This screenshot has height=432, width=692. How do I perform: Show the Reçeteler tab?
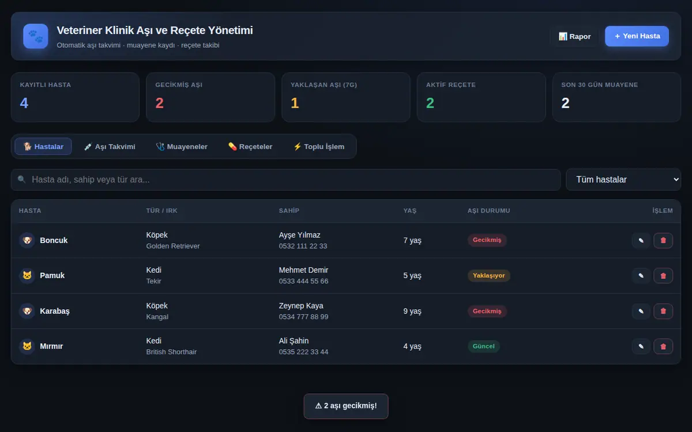250,146
